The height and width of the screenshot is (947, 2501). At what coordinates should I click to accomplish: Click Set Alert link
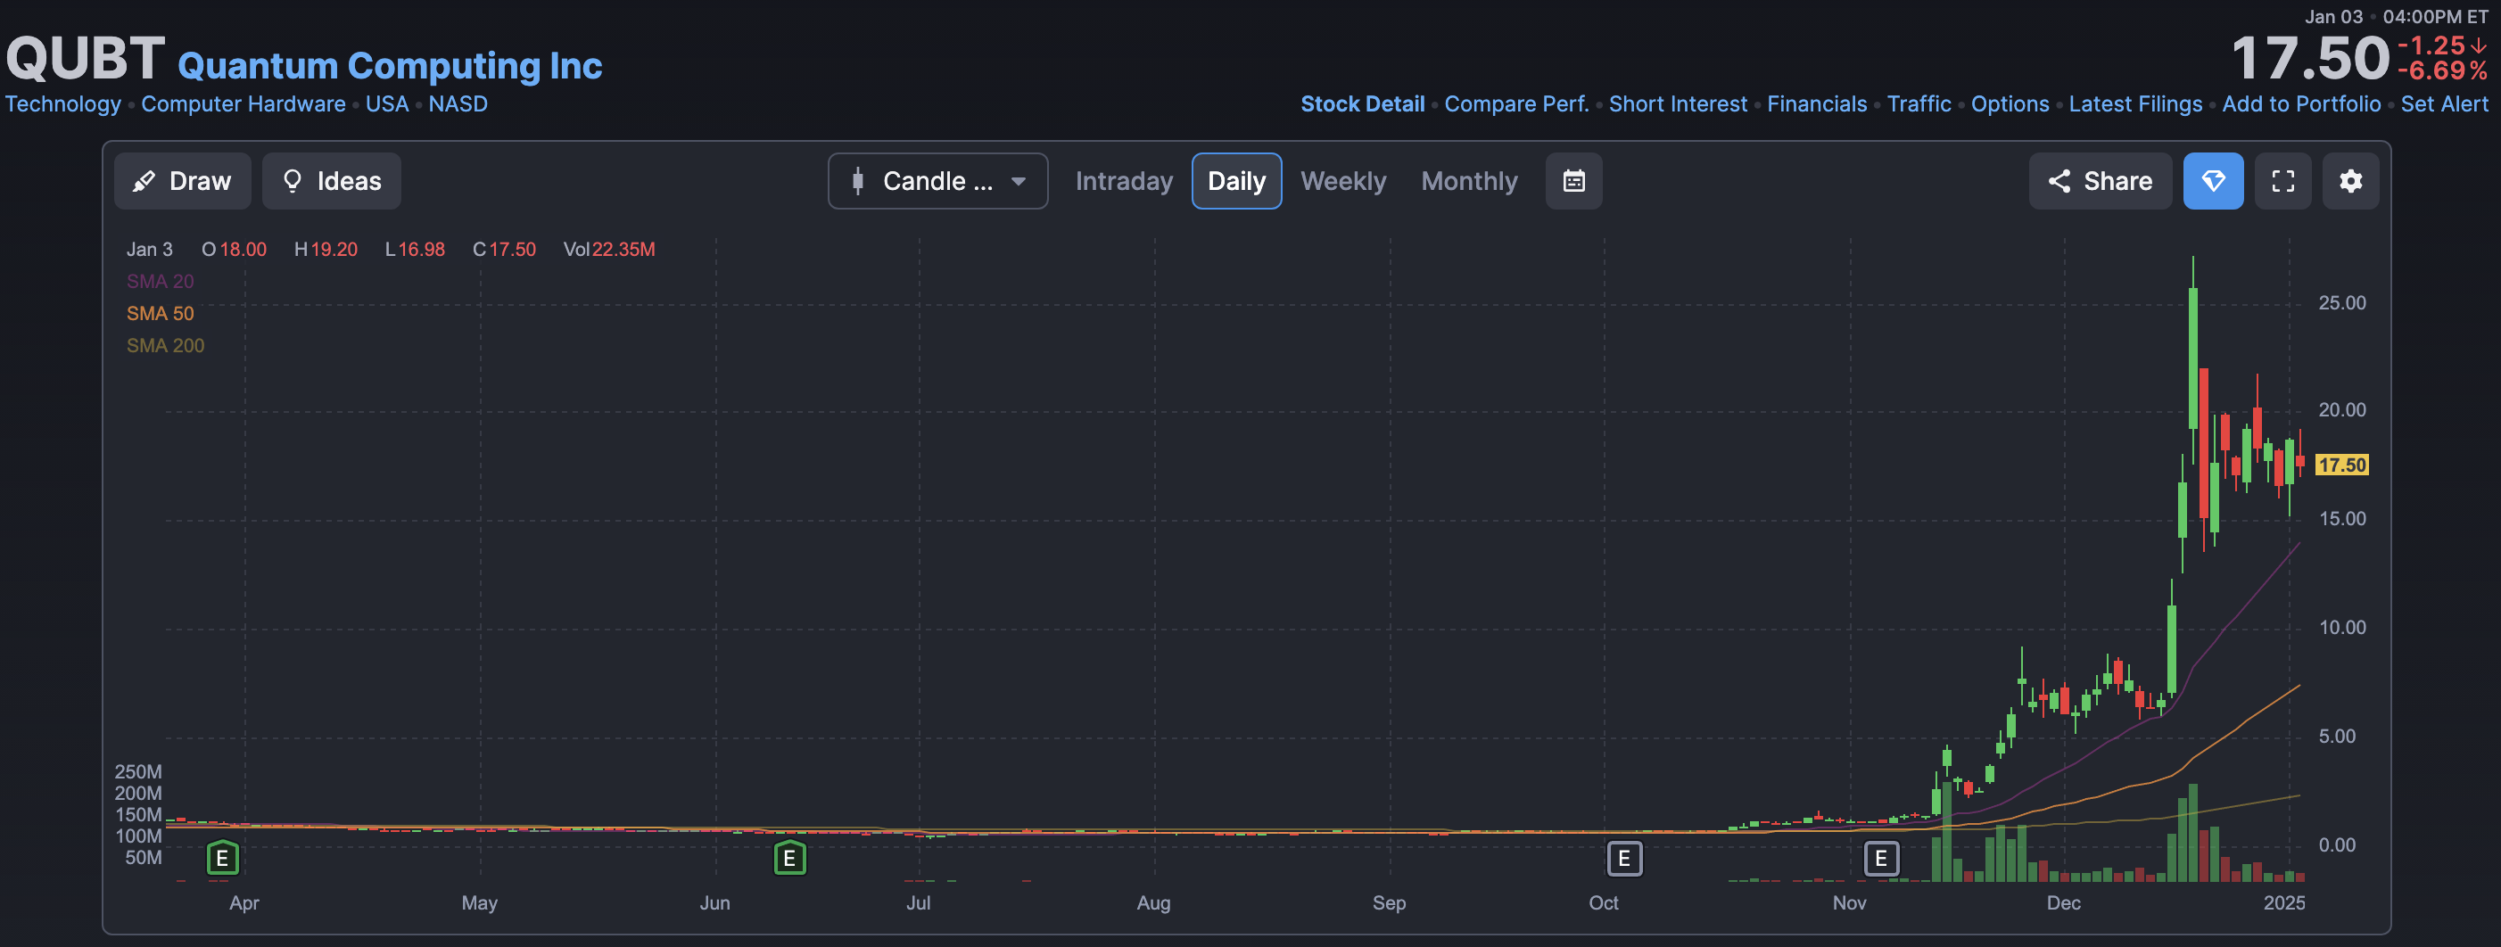tap(2444, 103)
